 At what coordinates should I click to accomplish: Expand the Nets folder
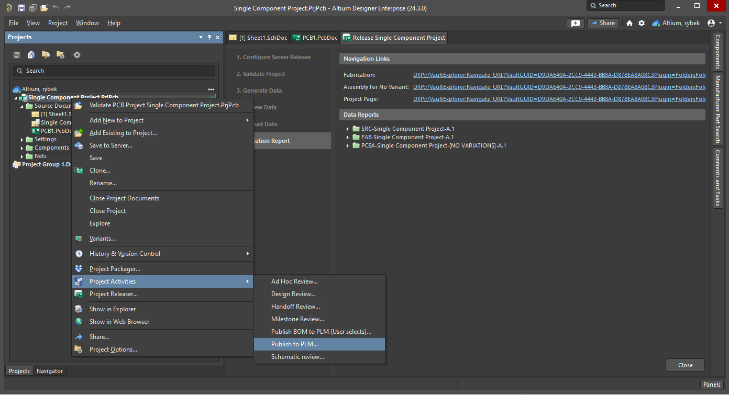(x=23, y=156)
